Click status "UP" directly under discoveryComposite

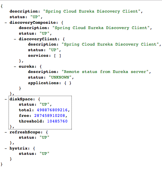click(x=44, y=33)
